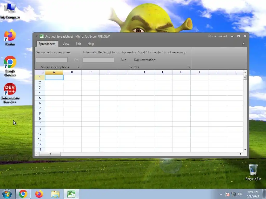
Task: Select the Recycle Bin icon
Action: click(x=253, y=172)
